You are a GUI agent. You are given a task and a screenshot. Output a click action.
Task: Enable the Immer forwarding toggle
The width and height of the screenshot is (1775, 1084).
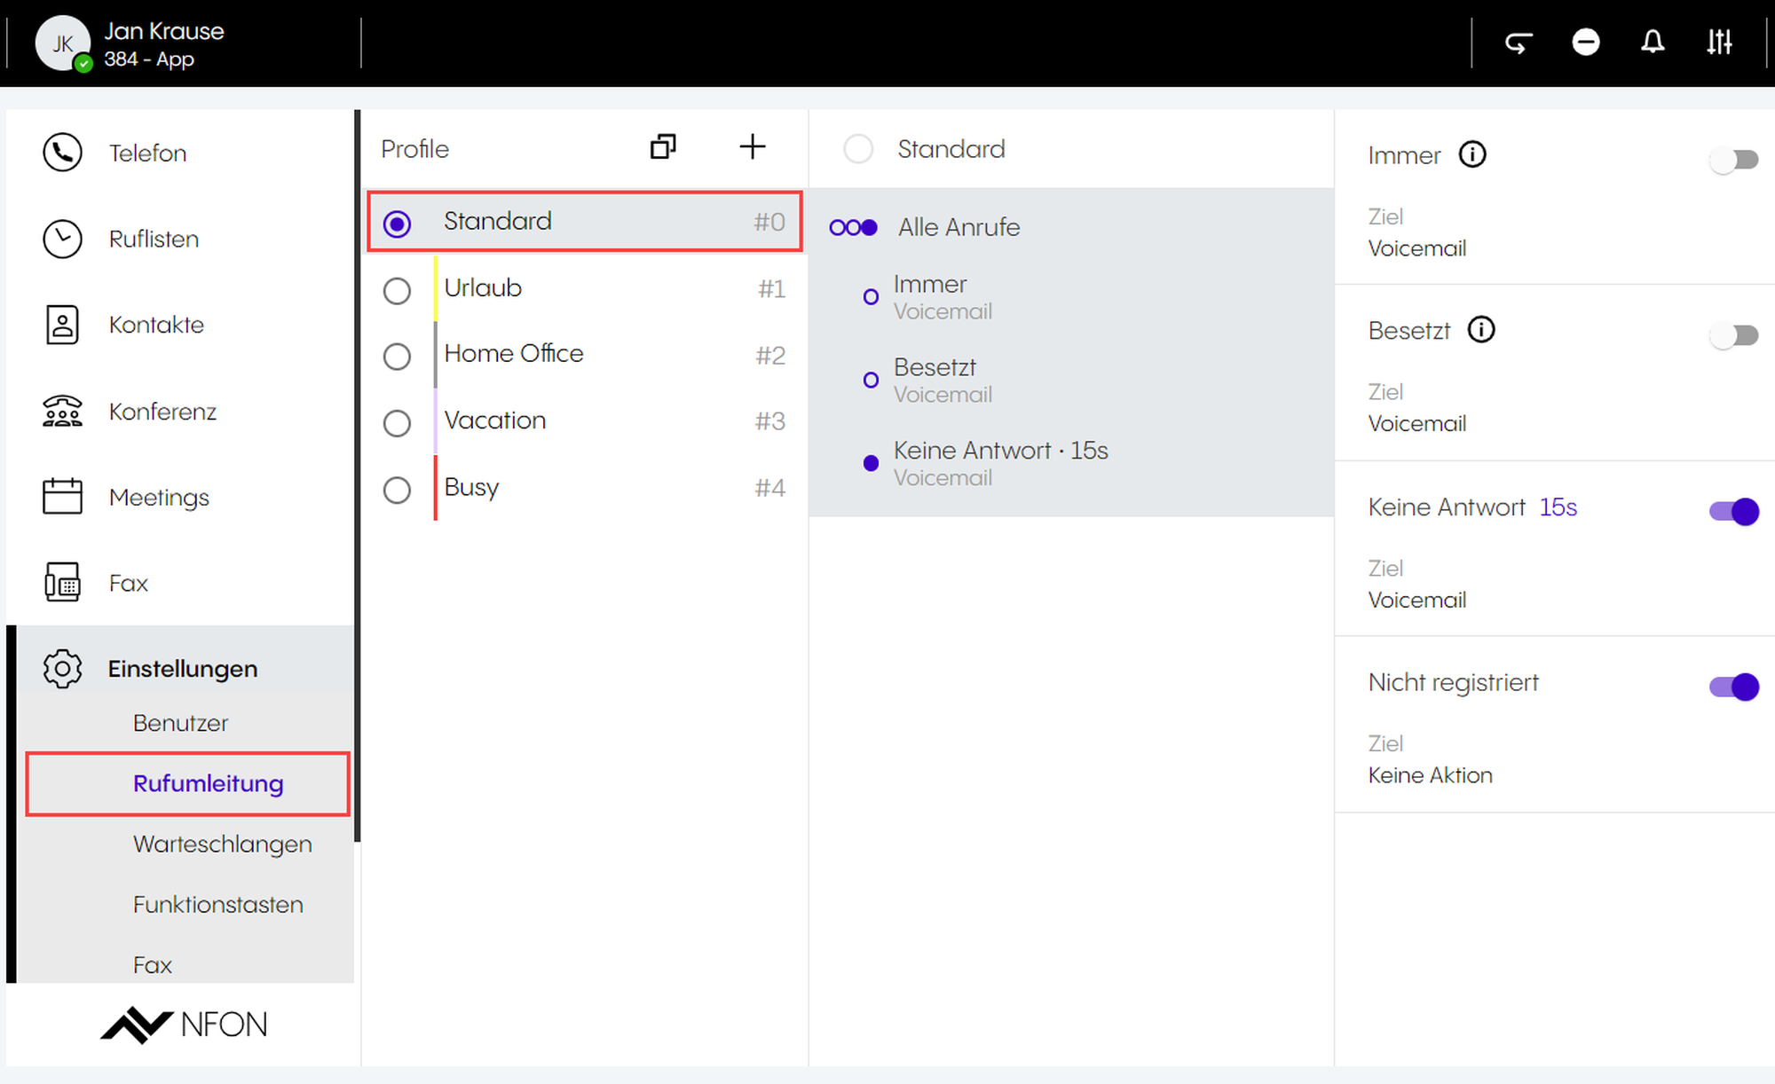[1733, 161]
